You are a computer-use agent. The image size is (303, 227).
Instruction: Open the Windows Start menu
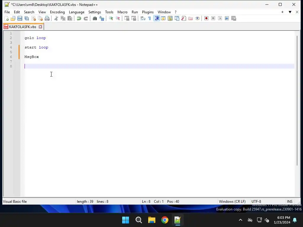125,220
